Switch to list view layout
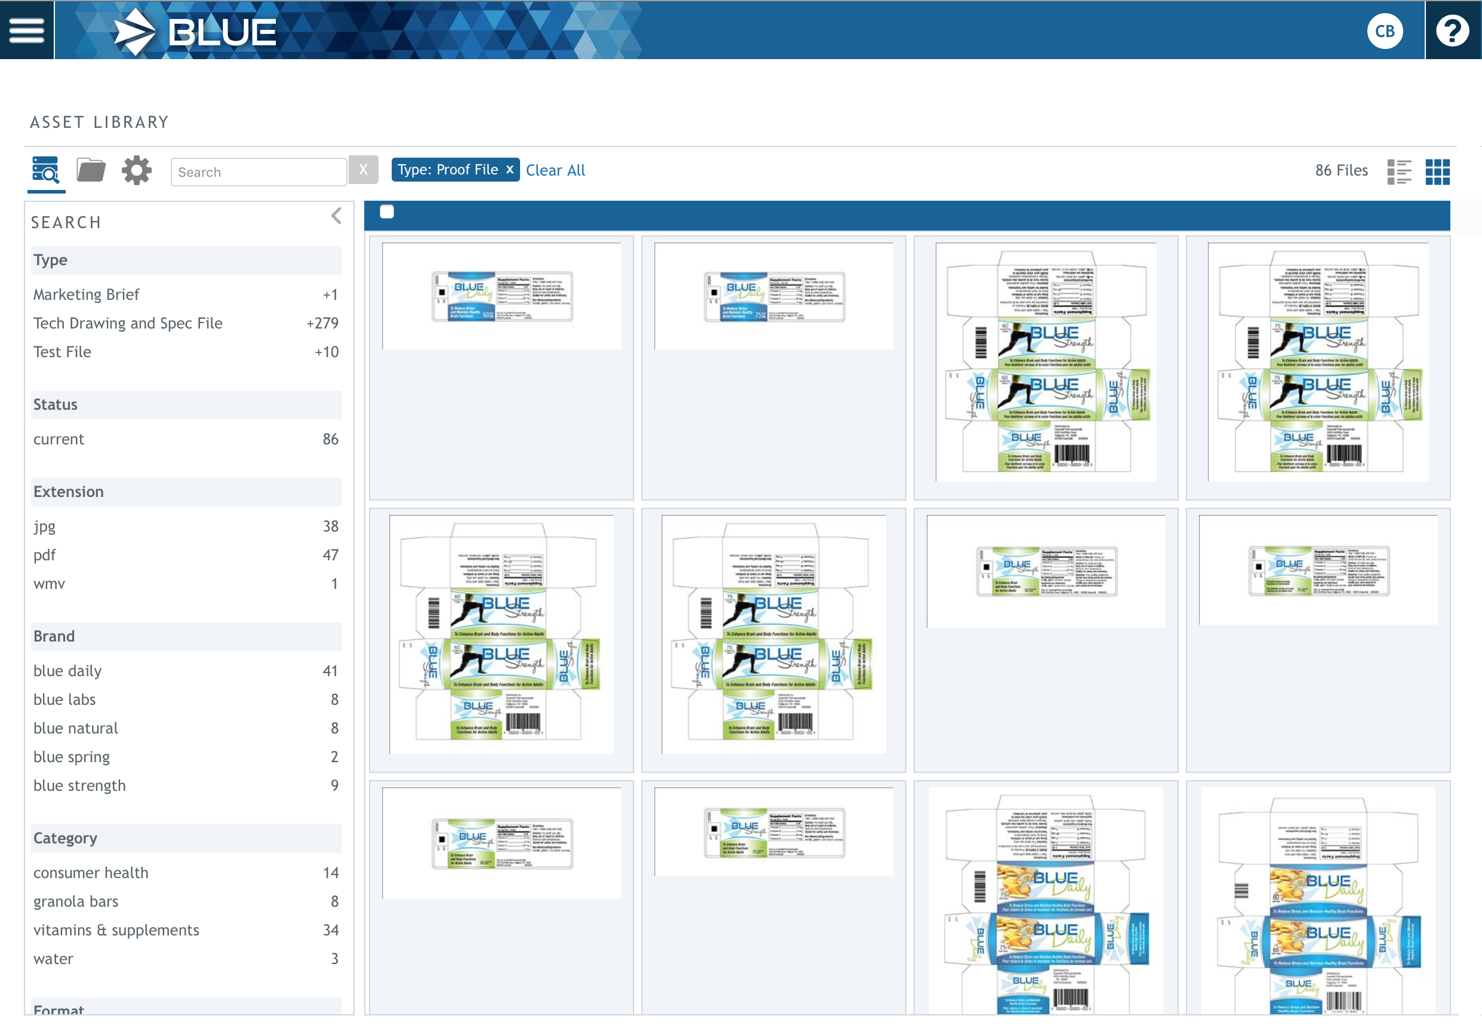The height and width of the screenshot is (1031, 1482). pyautogui.click(x=1399, y=171)
